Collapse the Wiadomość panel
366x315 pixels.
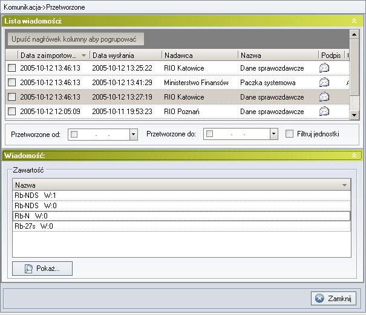point(354,155)
